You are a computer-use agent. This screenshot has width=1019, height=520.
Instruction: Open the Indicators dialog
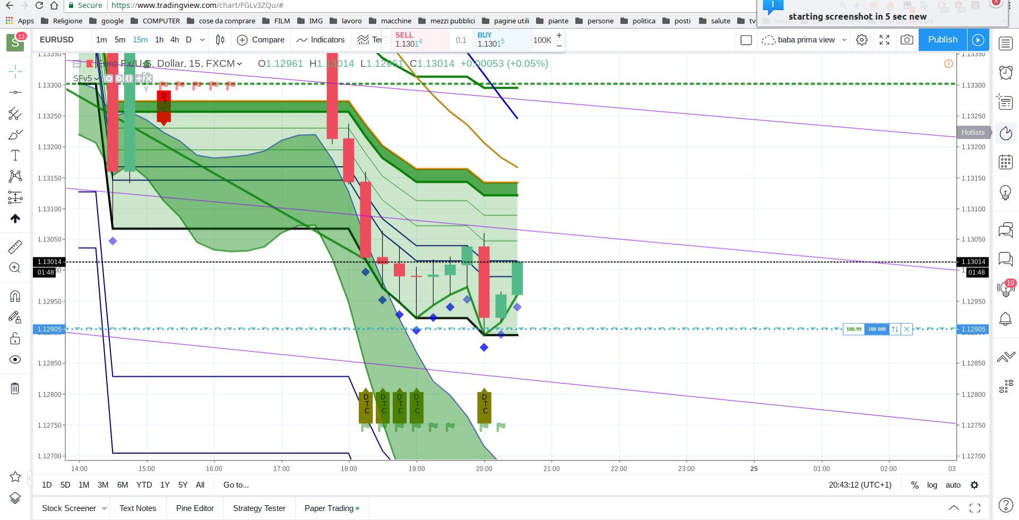click(x=321, y=40)
